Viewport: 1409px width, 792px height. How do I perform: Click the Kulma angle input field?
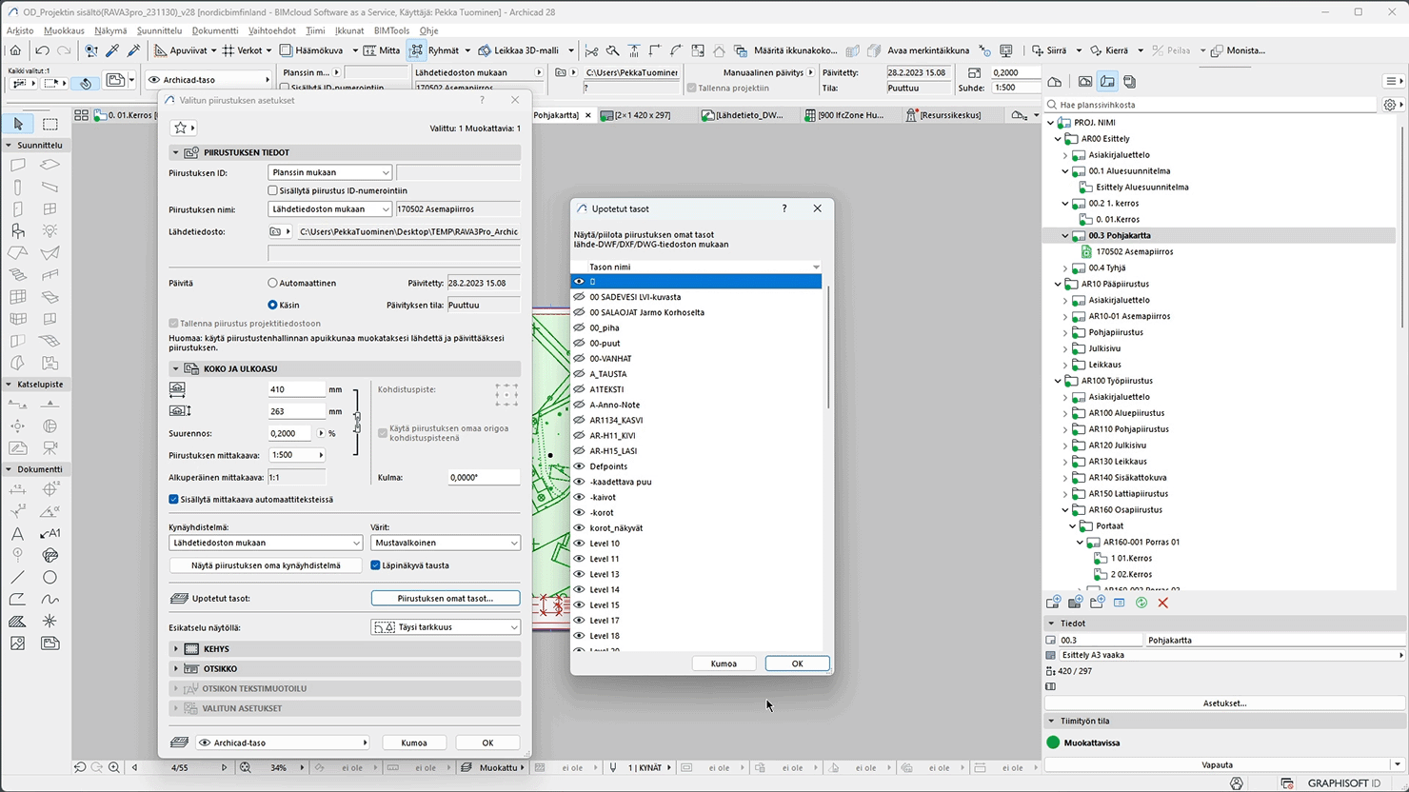point(484,478)
